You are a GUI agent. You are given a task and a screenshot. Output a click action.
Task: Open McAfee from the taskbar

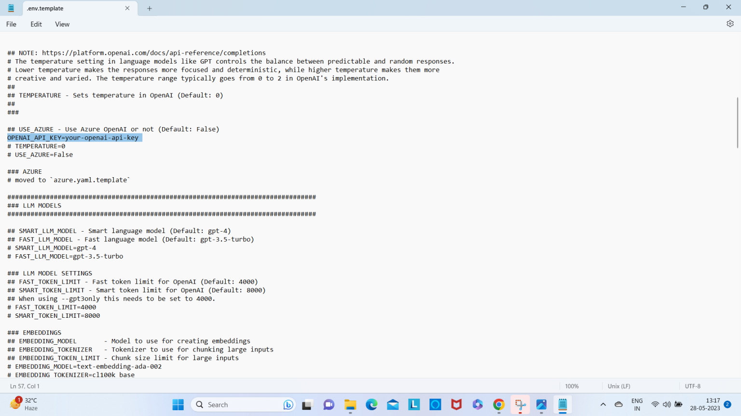point(456,405)
